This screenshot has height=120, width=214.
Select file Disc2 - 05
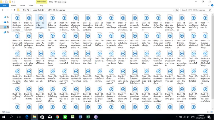coord(64,41)
